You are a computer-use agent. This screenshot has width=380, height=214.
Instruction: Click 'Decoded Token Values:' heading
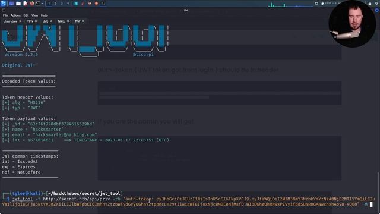coord(29,81)
